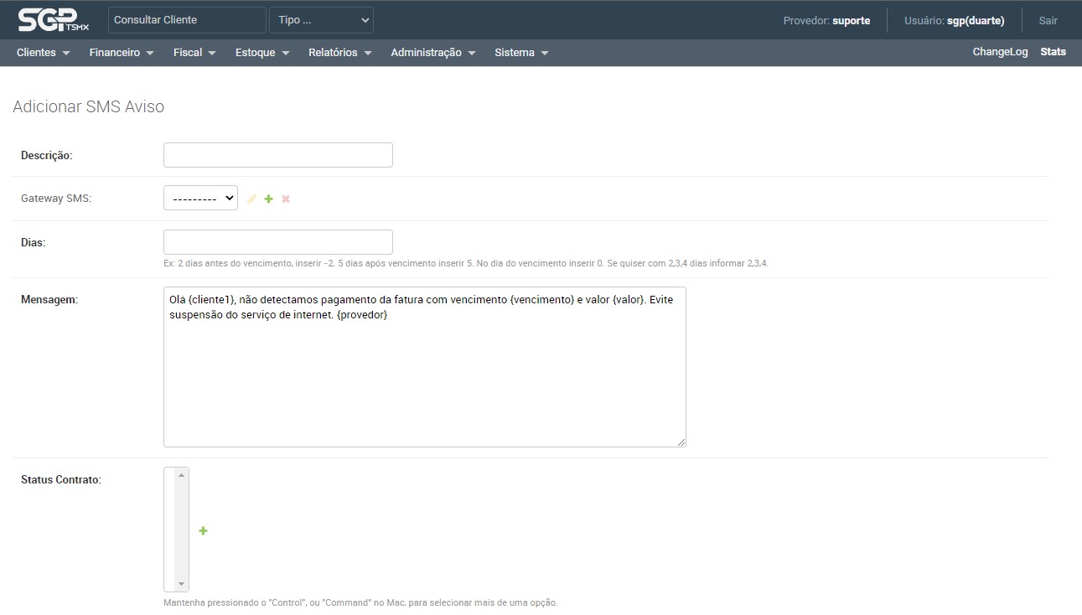Viewport: 1082px width, 615px height.
Task: Open the Financeiro menu
Action: coord(122,53)
